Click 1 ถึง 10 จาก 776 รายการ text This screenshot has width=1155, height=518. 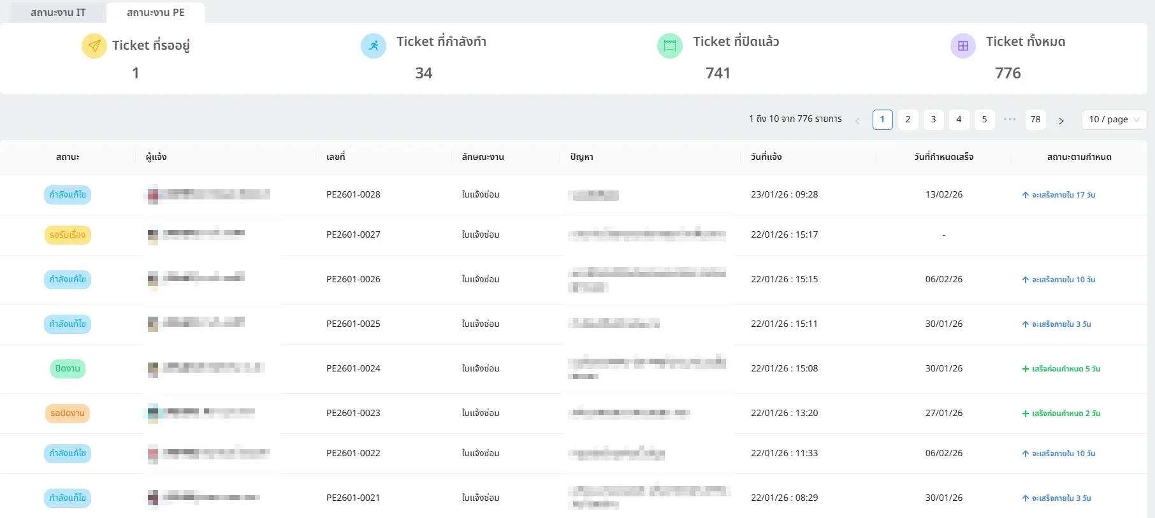795,119
